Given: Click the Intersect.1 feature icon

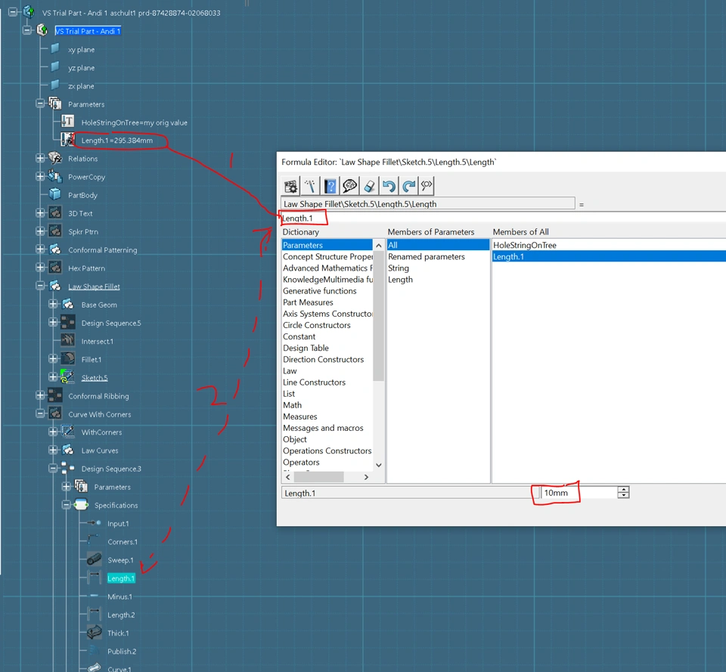Looking at the screenshot, I should [x=67, y=341].
